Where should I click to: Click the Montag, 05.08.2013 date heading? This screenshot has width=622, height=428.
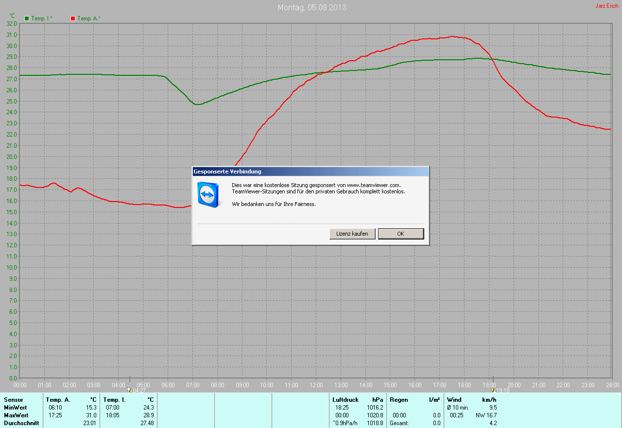(x=312, y=8)
